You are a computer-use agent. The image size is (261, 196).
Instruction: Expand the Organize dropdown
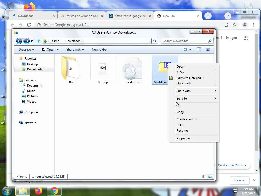tap(26, 50)
